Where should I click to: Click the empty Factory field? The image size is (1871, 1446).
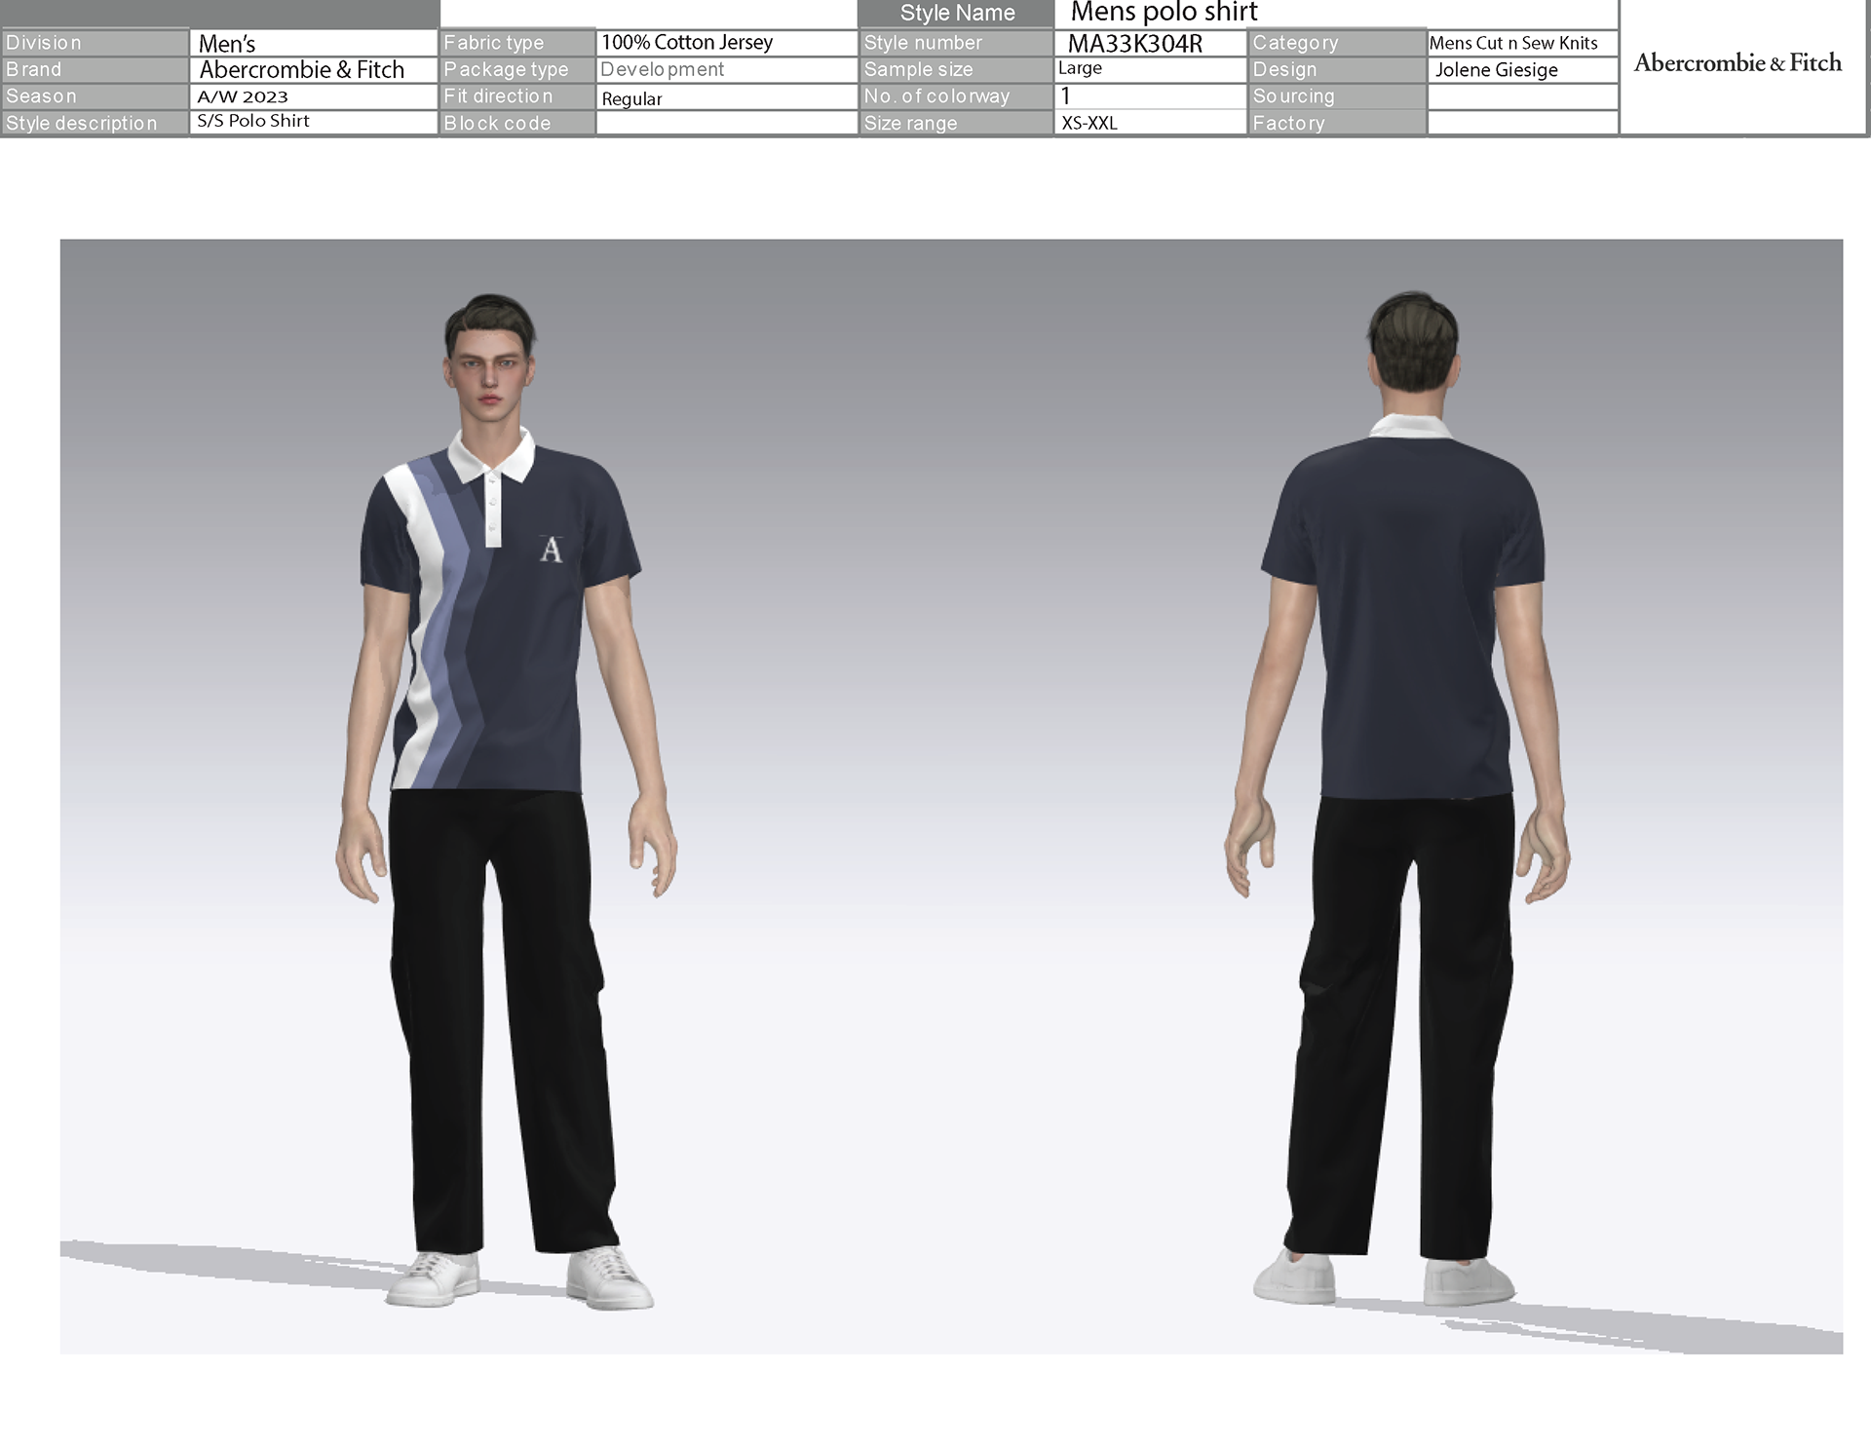(1521, 124)
